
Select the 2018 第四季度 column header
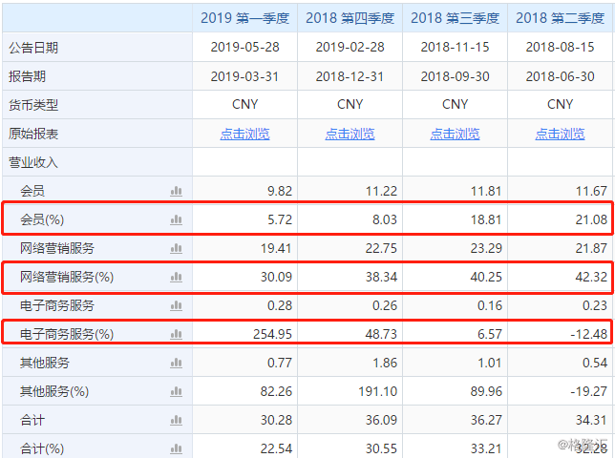(350, 18)
